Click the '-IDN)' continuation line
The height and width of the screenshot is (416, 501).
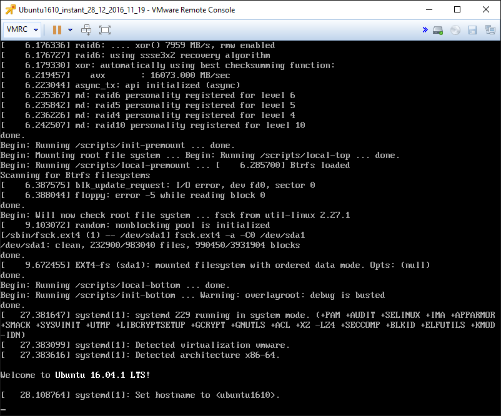pos(12,335)
